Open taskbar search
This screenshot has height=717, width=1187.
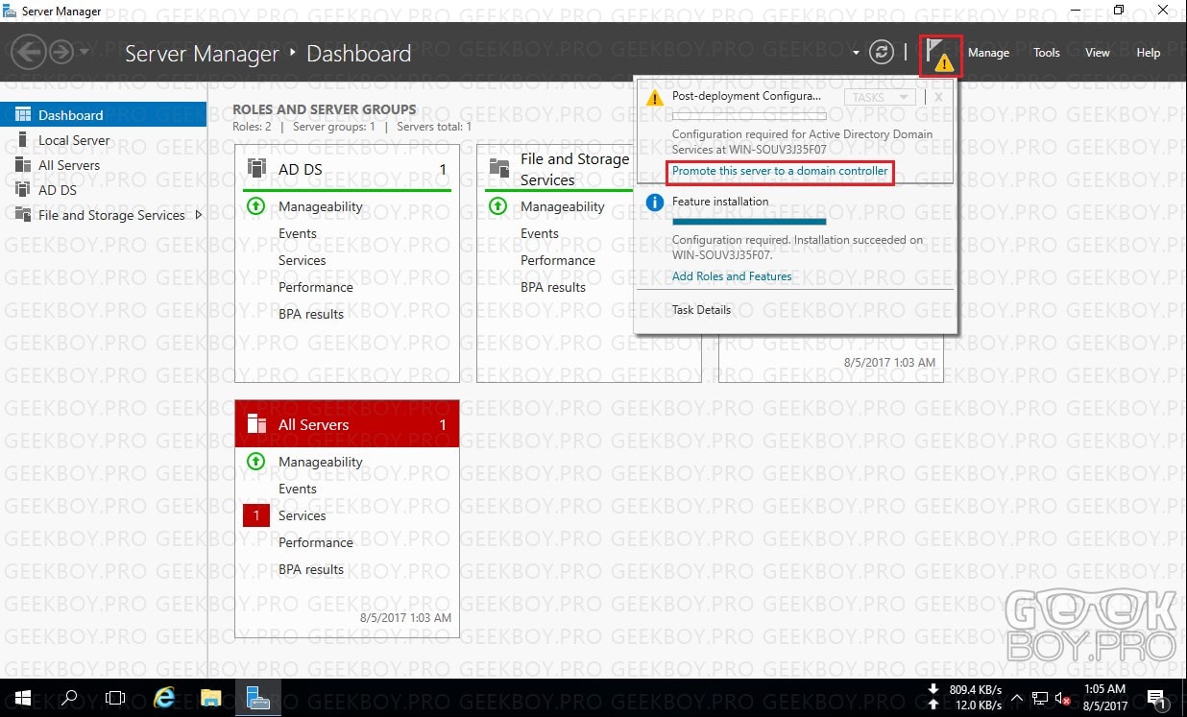[69, 698]
